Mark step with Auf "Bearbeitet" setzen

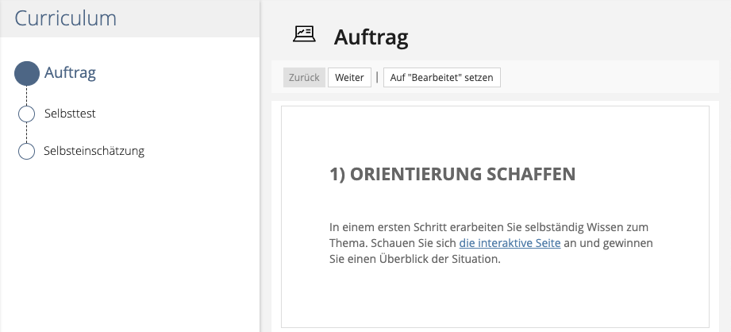click(x=441, y=77)
